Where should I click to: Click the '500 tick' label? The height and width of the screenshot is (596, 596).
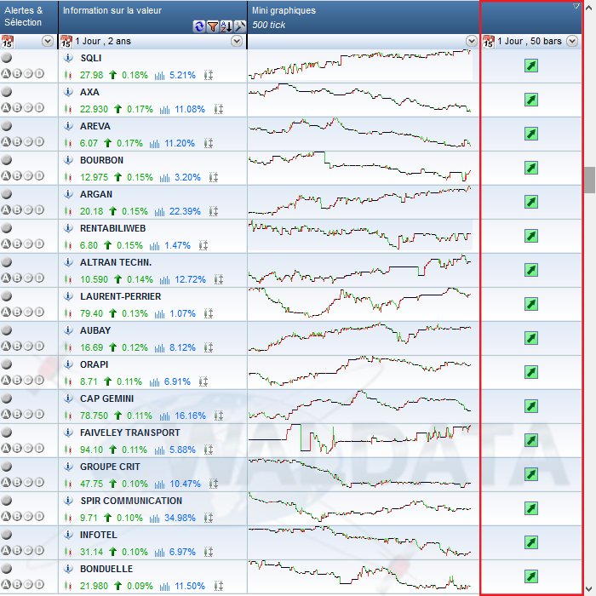[269, 25]
